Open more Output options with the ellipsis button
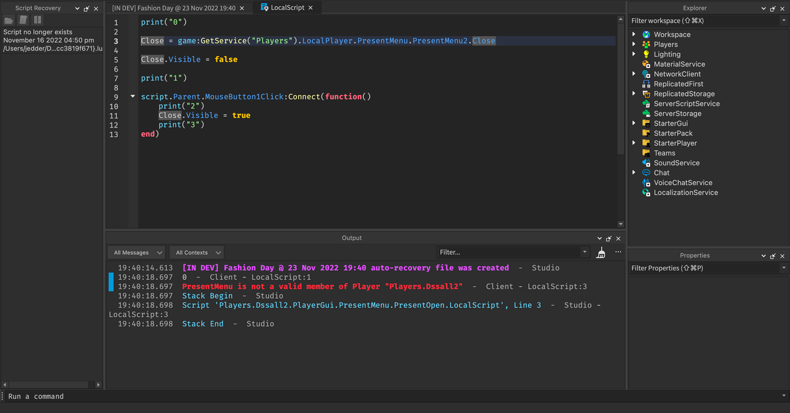This screenshot has width=790, height=413. 618,252
